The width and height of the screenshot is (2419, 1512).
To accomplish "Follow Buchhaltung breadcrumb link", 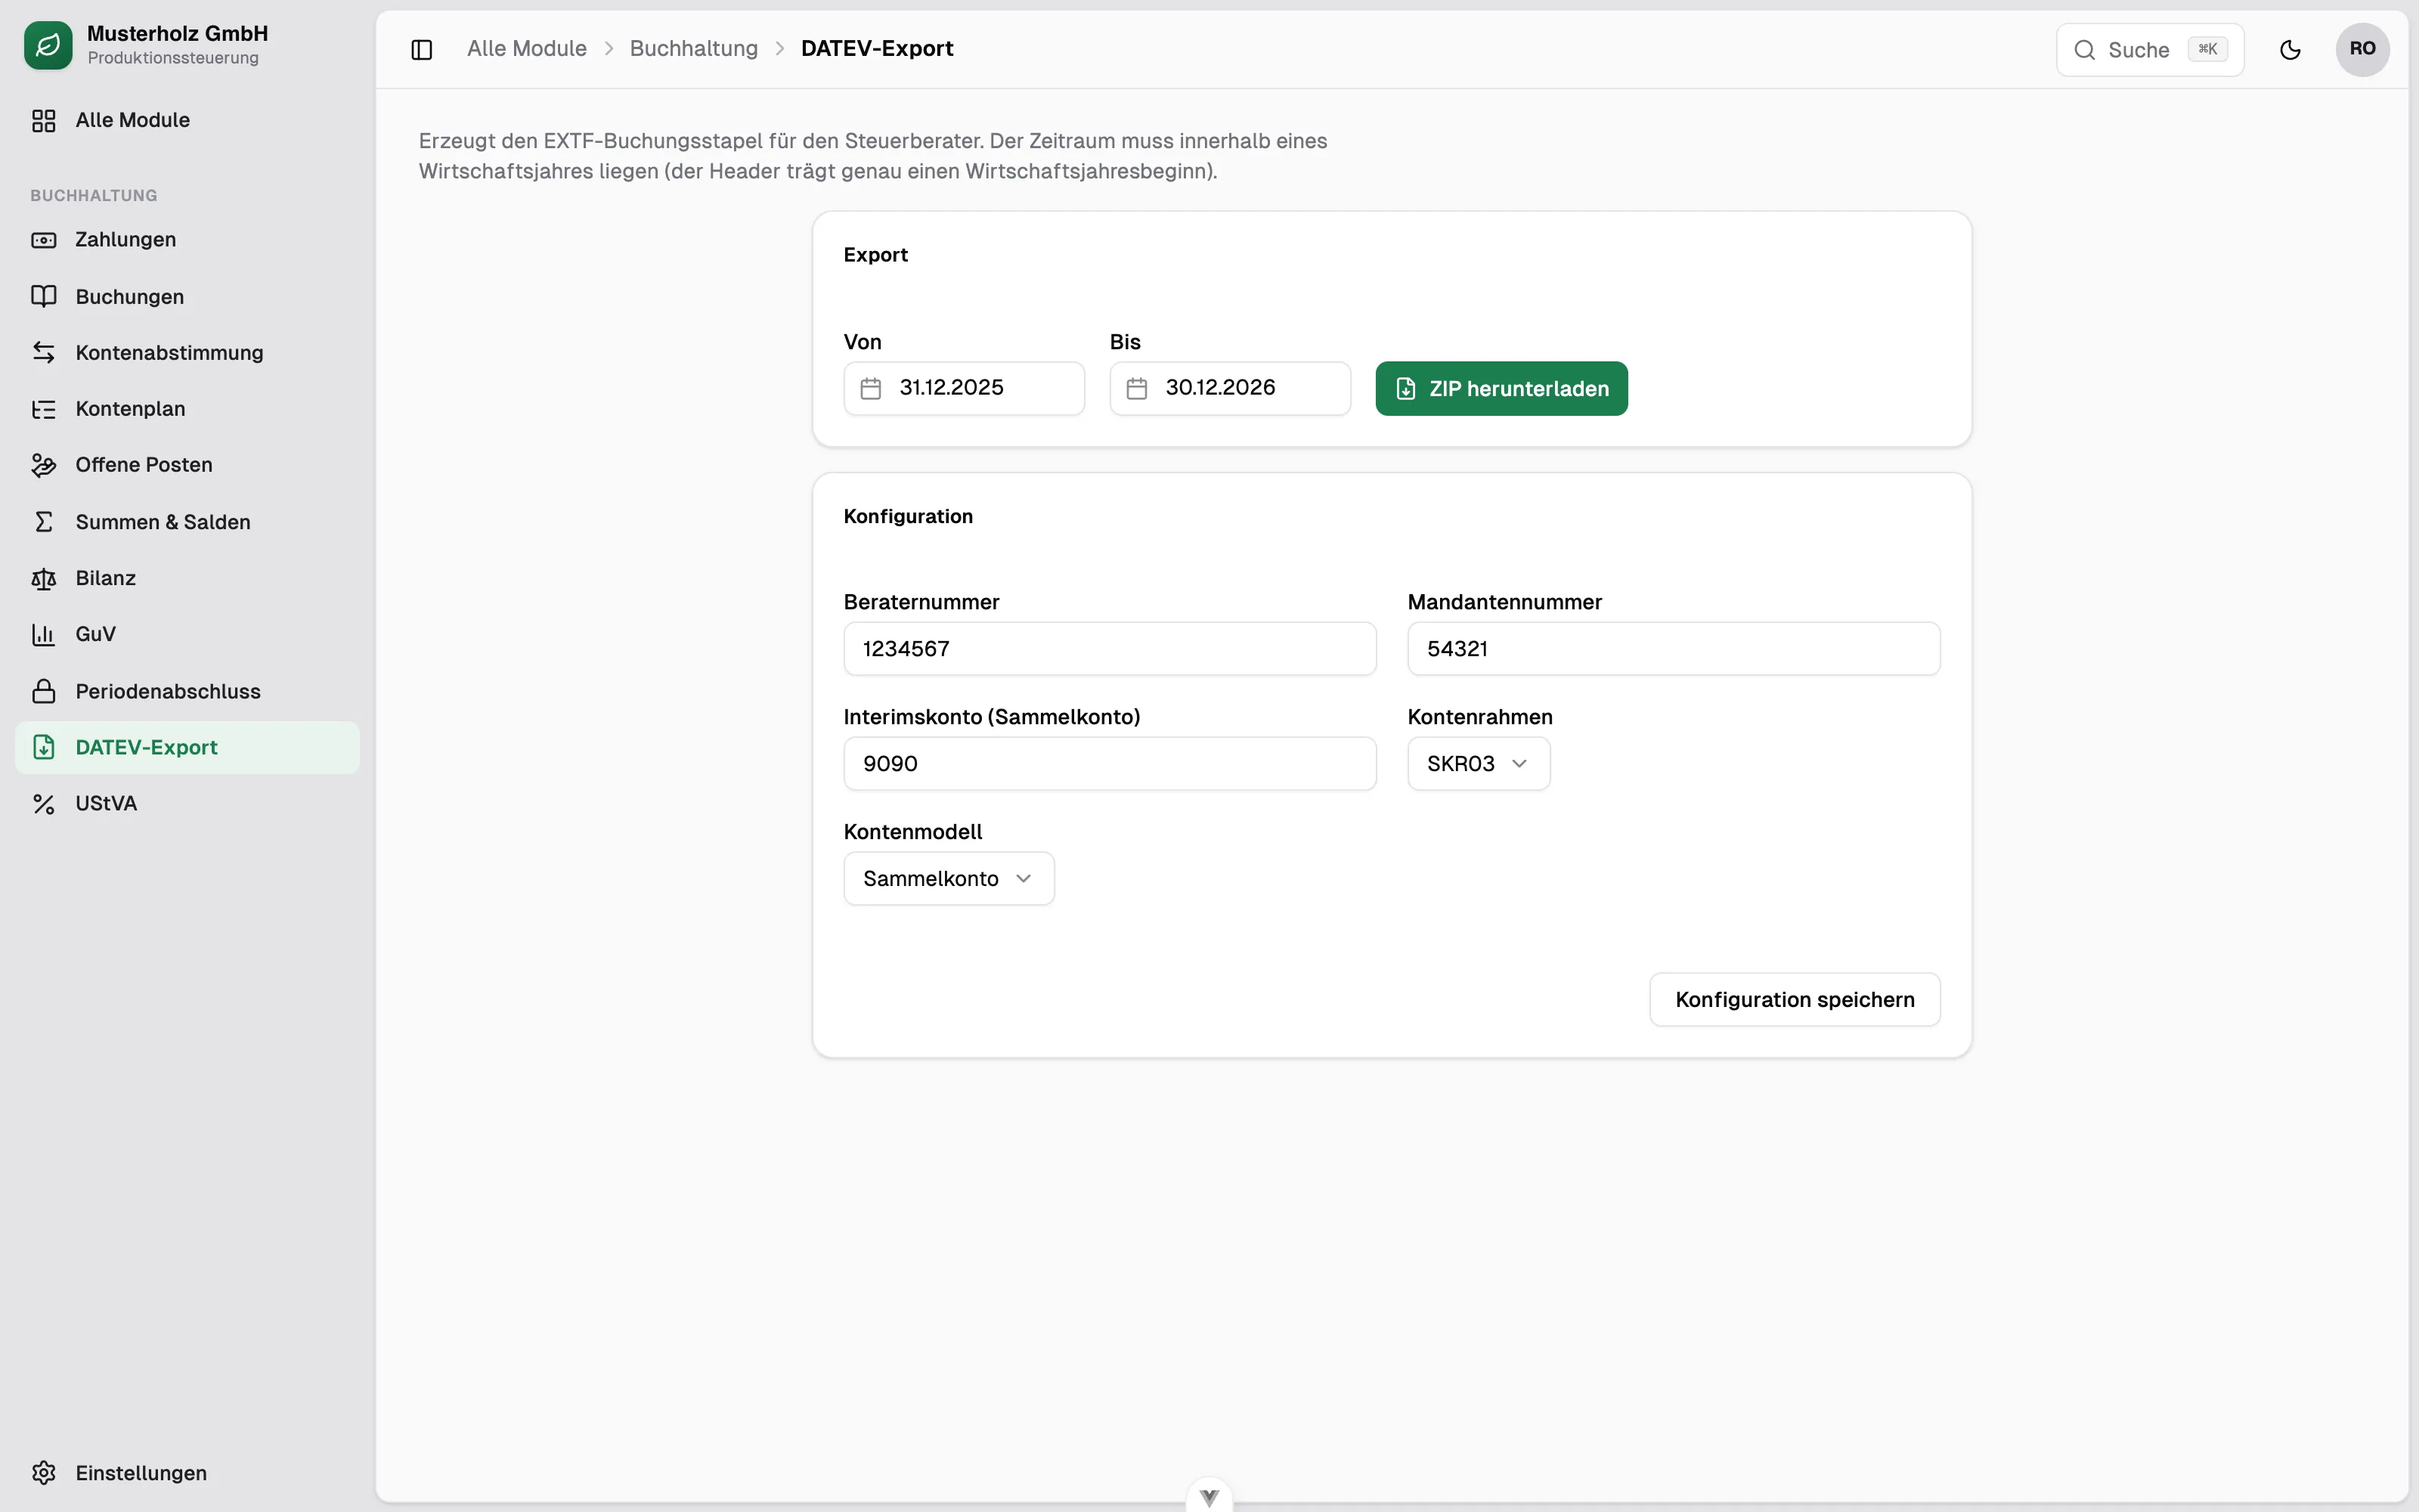I will click(694, 49).
